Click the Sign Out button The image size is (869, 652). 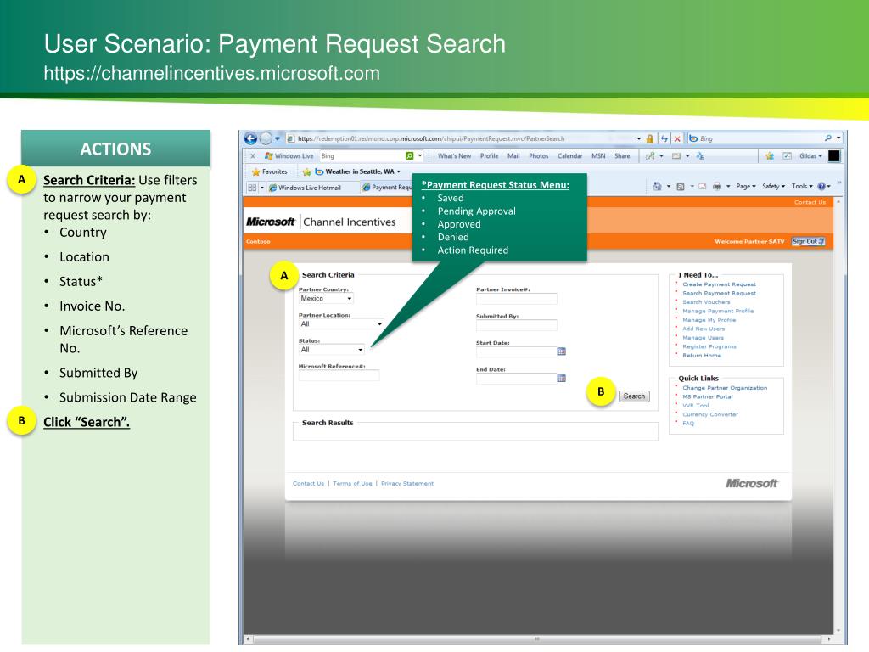(808, 242)
